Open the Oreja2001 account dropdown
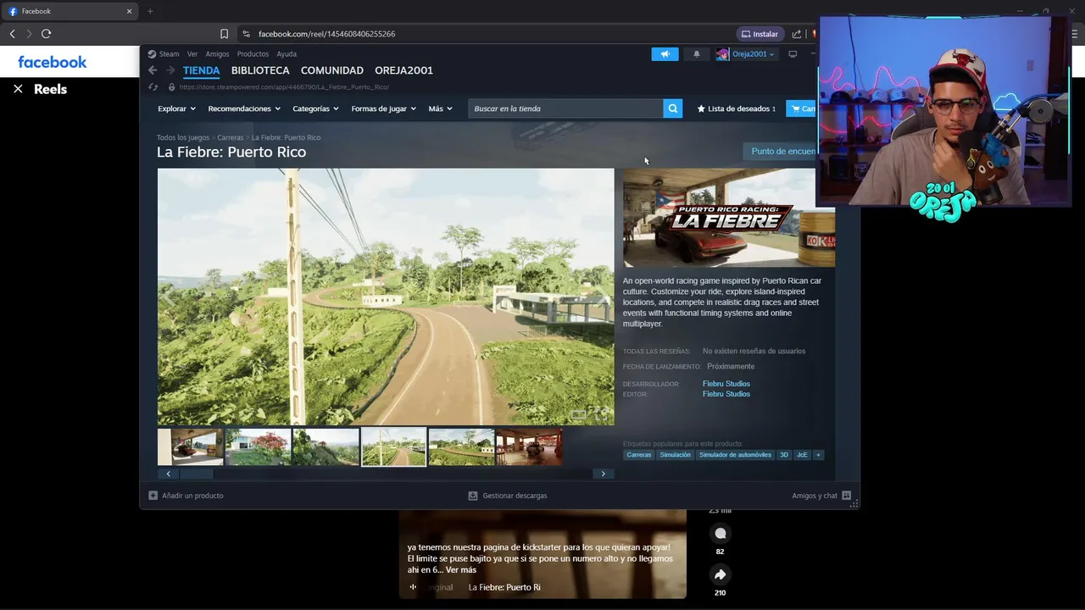Viewport: 1085px width, 610px height. click(x=745, y=54)
